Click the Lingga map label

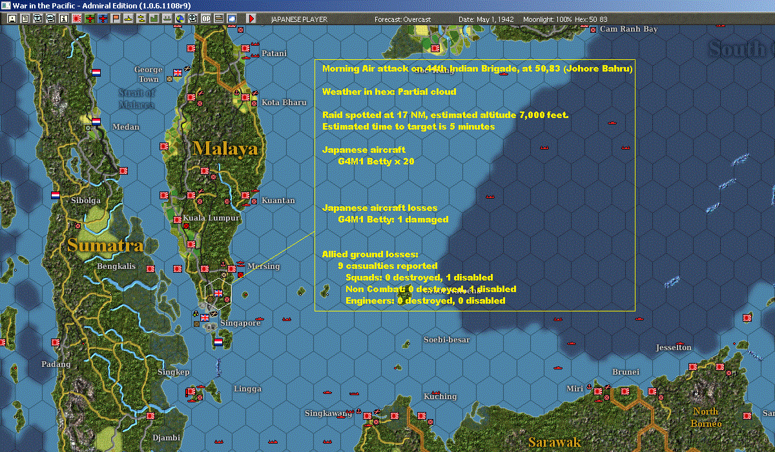(x=247, y=389)
